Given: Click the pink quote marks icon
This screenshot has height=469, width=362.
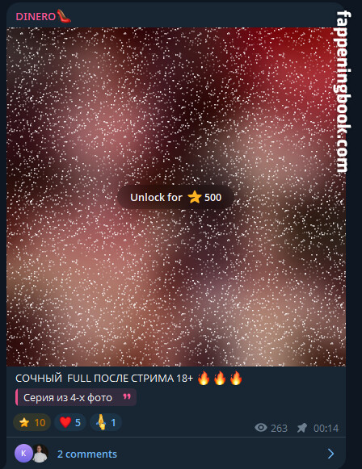Looking at the screenshot, I should (x=127, y=396).
